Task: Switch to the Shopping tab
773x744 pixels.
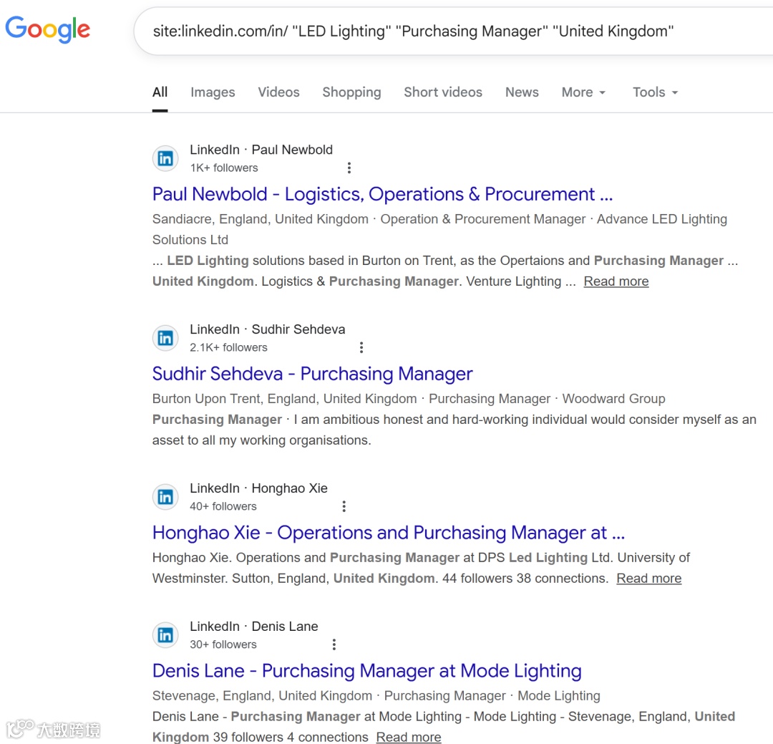Action: 351,92
